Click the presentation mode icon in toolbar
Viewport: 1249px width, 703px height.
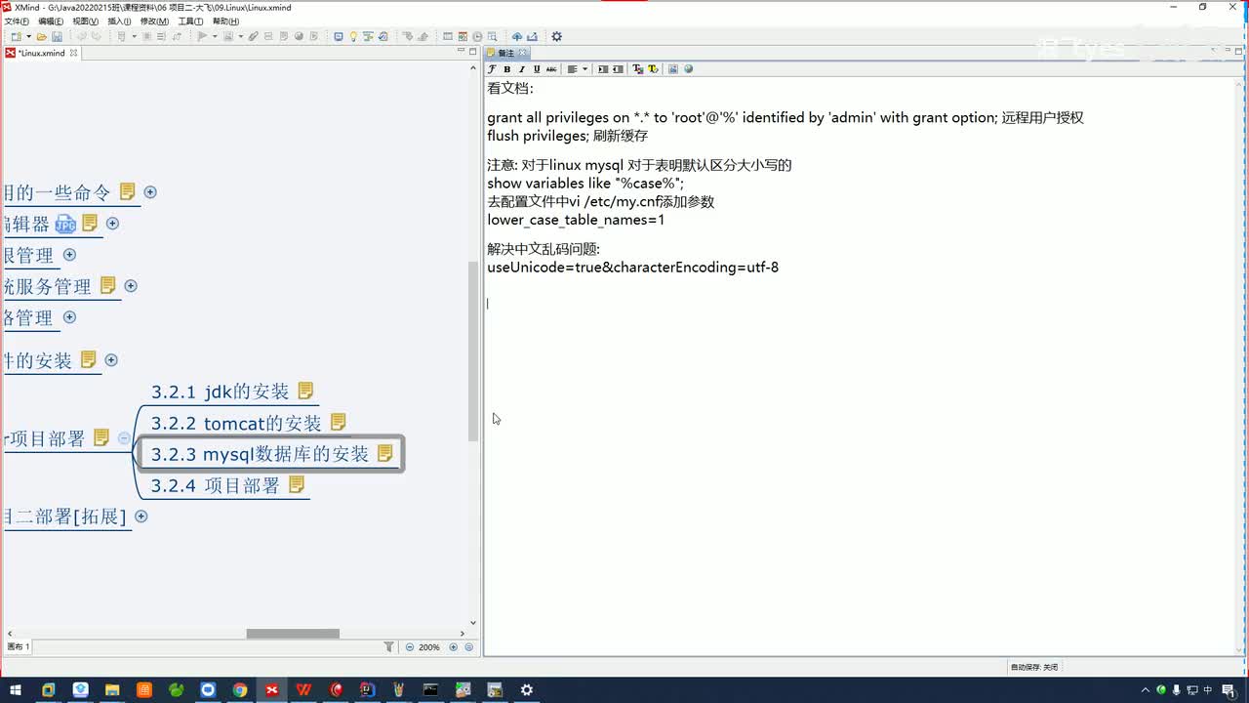(x=338, y=37)
